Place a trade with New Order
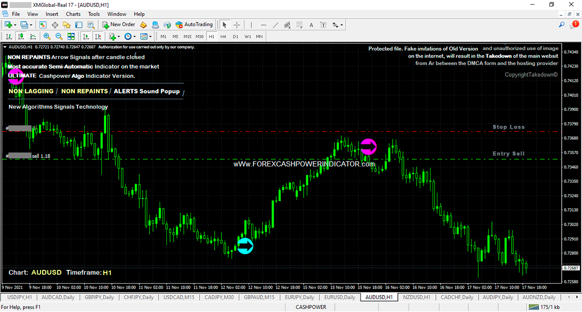Screen dimensions: 582x312 point(119,25)
